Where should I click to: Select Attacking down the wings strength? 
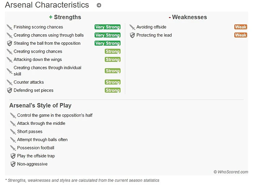click(38, 60)
